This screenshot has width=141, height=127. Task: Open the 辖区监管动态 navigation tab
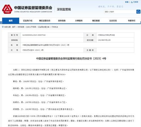tap(45, 21)
